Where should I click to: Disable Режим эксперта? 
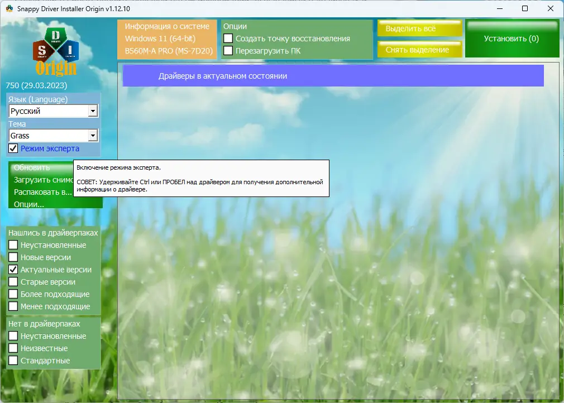12,148
